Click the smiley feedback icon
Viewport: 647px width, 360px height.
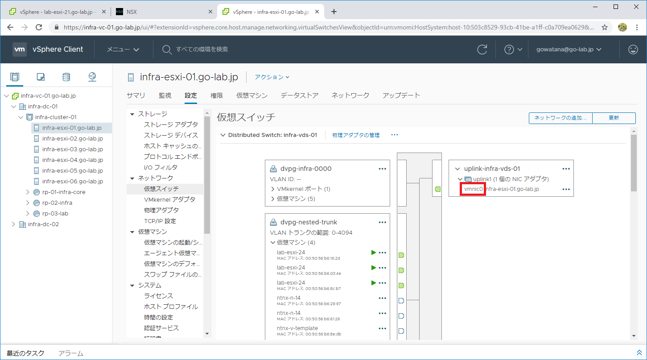click(633, 50)
